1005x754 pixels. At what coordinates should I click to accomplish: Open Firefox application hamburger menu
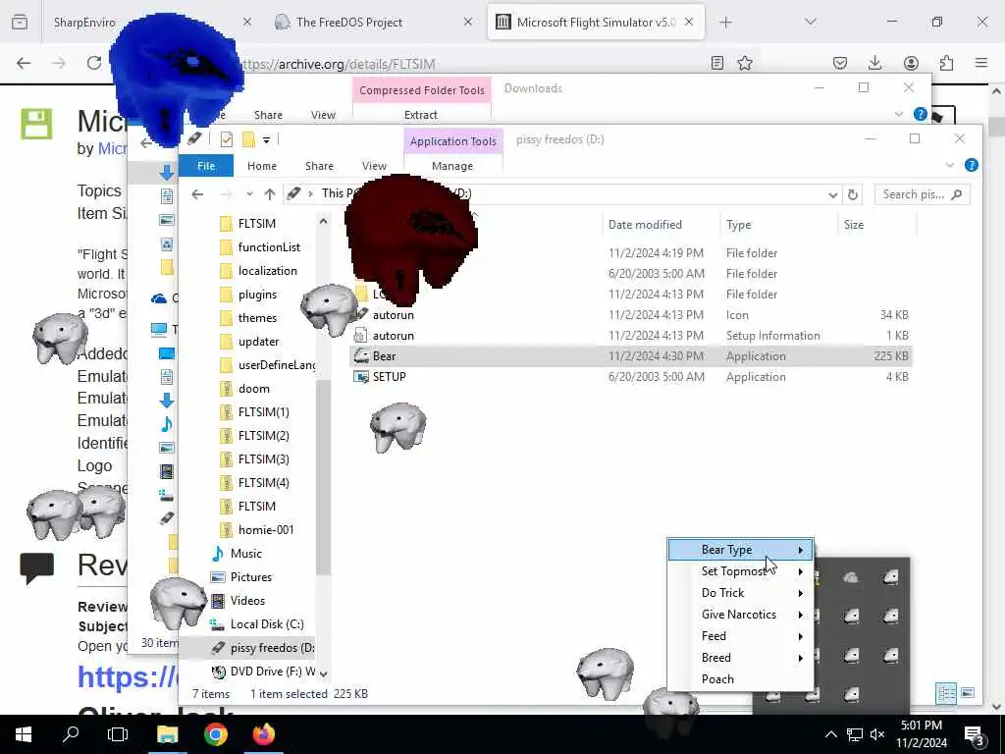coord(981,63)
